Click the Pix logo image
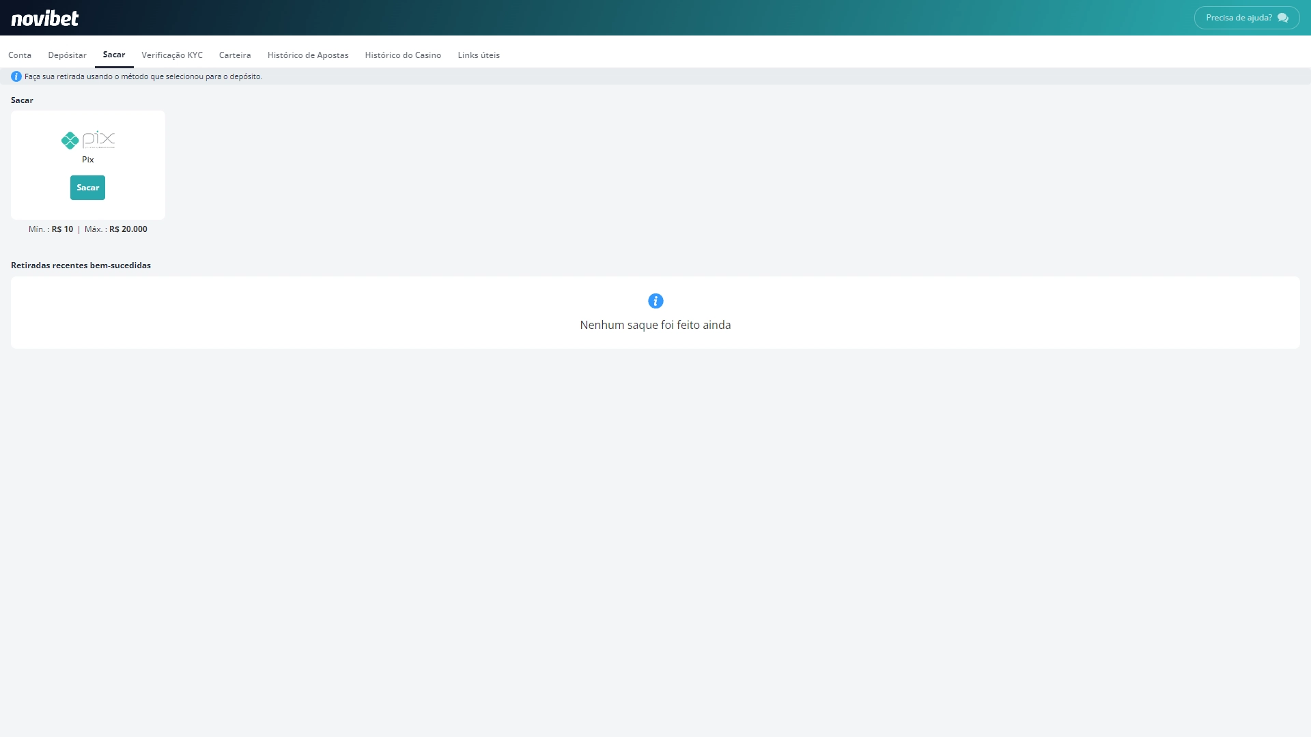The image size is (1311, 737). pos(88,140)
